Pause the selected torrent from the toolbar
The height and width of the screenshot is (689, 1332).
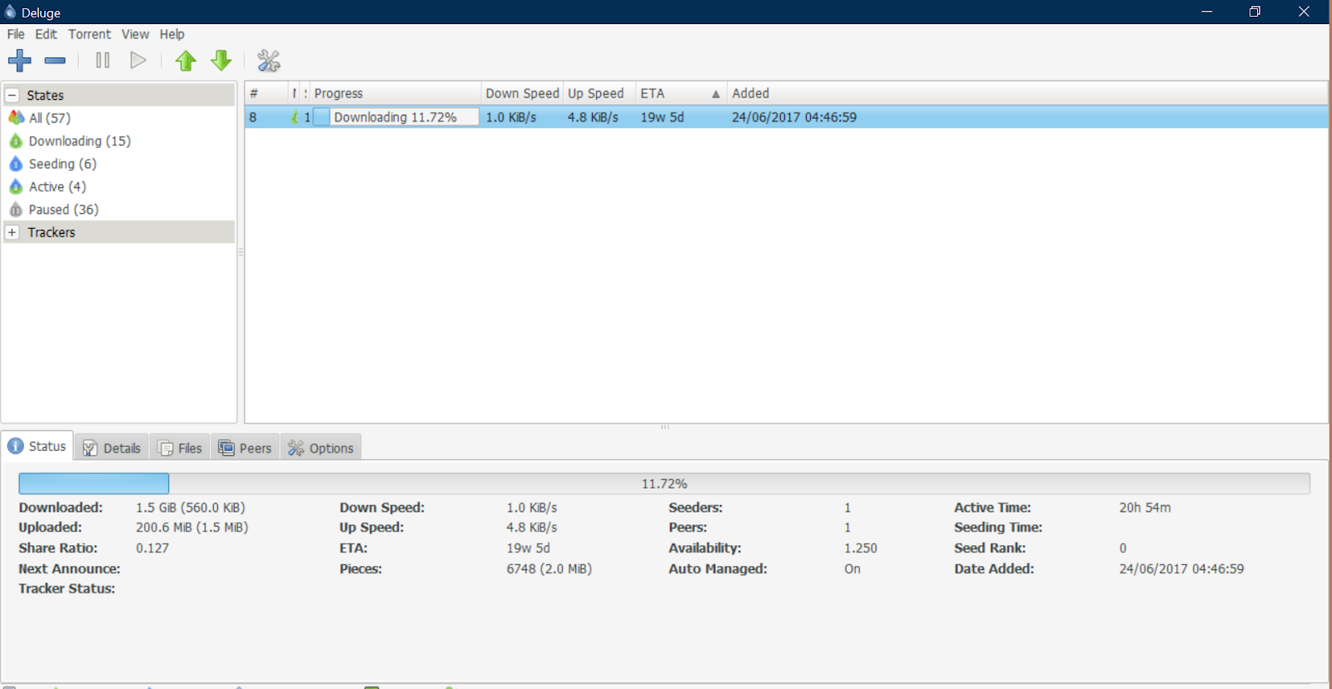tap(102, 60)
